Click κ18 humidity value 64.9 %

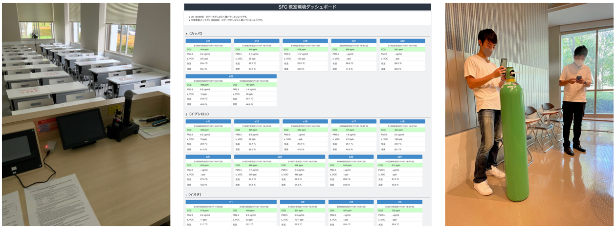pos(302,69)
